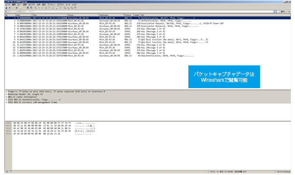The width and height of the screenshot is (295, 175).
Task: Click the display filter input field
Action: (140, 11)
